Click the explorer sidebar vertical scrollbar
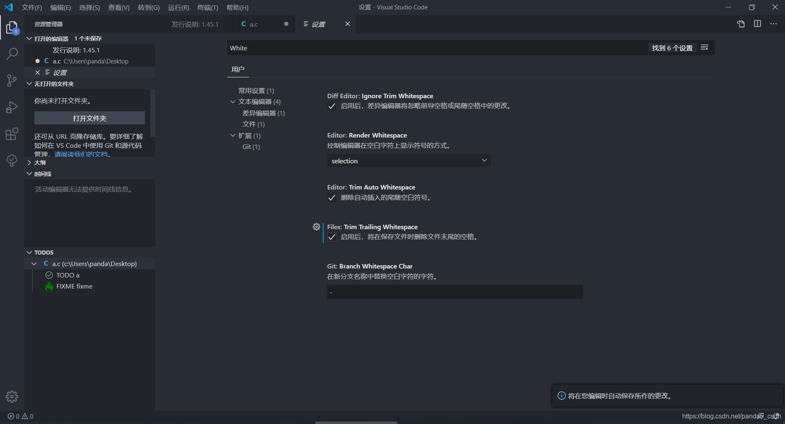Screen dimensions: 785x424 (x=153, y=113)
